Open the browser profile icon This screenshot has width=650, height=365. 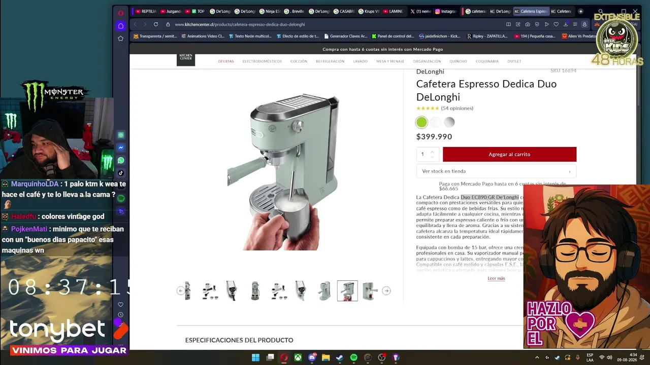pyautogui.click(x=584, y=24)
